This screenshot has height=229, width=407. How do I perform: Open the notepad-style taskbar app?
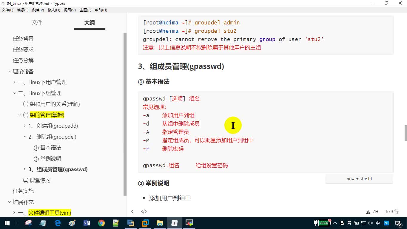pos(43,223)
